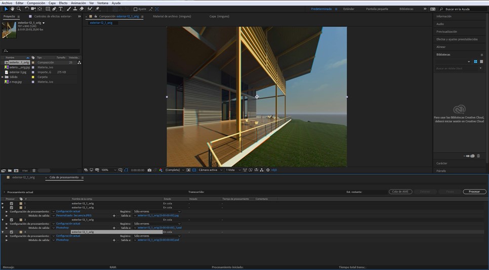Screen dimensions: 489x270
Task: Expand the Procesamiento actual section
Action: coord(4,192)
